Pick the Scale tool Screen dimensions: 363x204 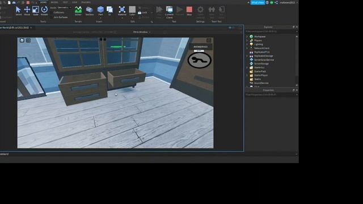click(36, 11)
